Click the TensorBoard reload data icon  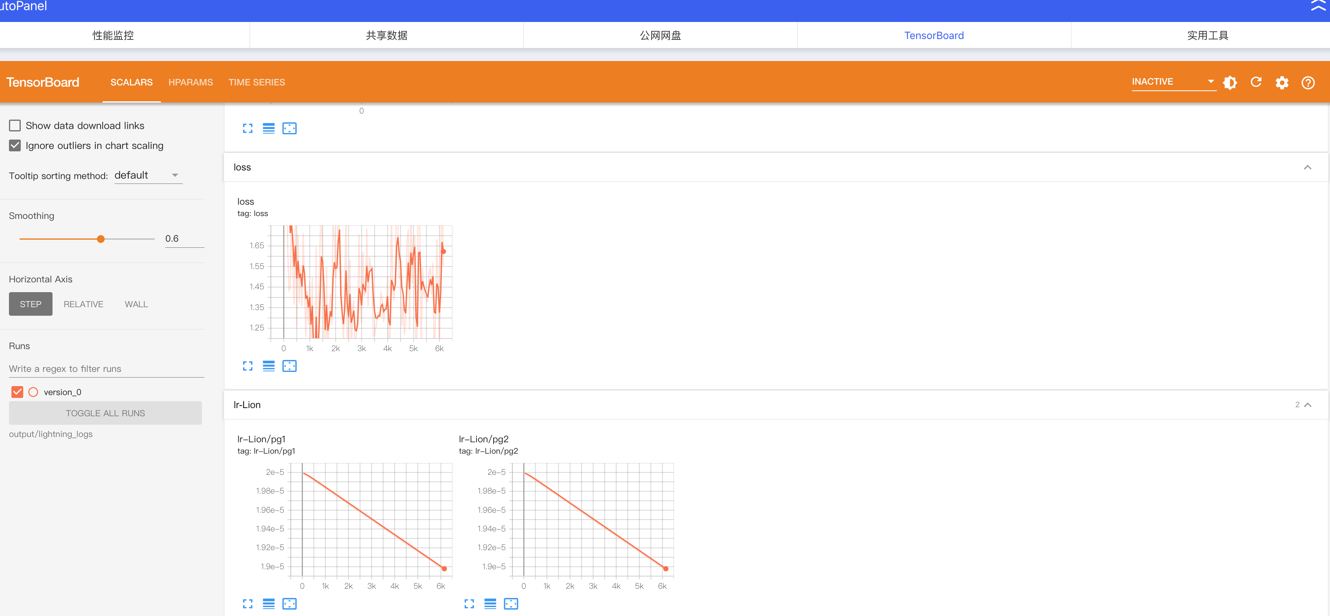click(x=1255, y=82)
